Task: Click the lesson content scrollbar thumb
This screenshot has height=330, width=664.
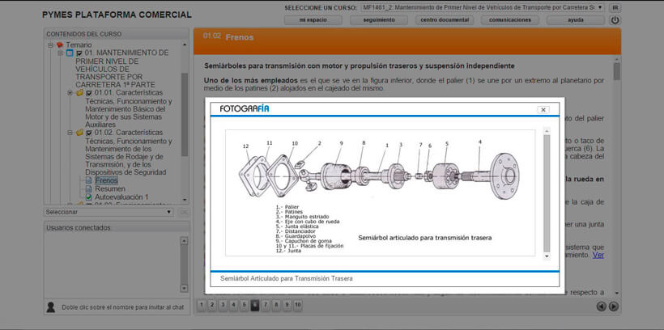Action: (616, 71)
